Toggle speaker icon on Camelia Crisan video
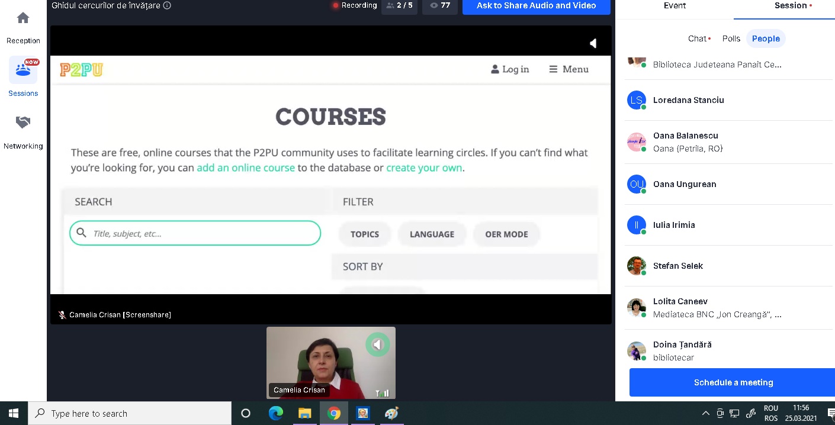This screenshot has height=425, width=835. [x=377, y=344]
